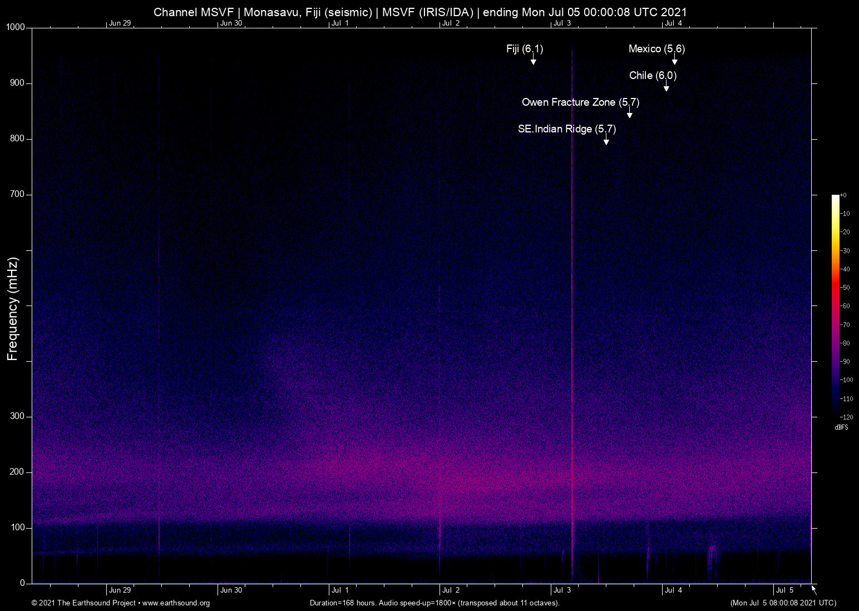This screenshot has height=611, width=859.
Task: Click the Jul 3 marker on bottom axis
Action: click(x=562, y=590)
